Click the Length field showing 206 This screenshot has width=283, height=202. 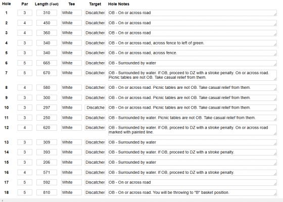coord(46,162)
